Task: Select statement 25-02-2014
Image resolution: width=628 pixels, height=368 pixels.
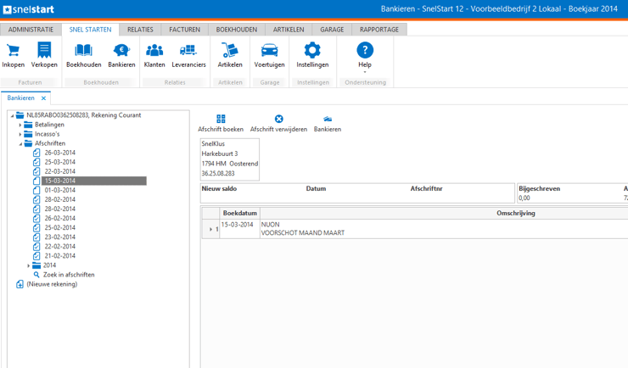Action: (60, 227)
